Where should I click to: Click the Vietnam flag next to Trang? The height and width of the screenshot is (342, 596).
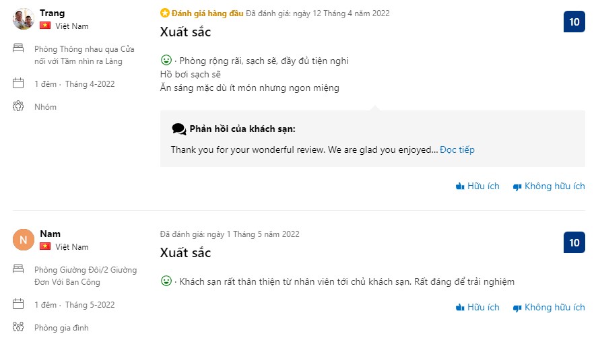(x=45, y=26)
